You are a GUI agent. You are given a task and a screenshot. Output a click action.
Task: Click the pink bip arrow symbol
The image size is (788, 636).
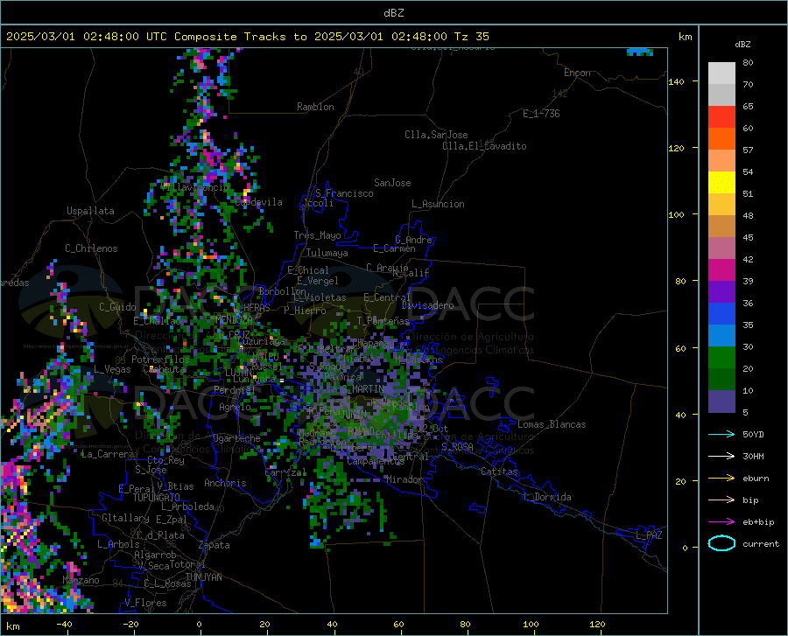721,500
